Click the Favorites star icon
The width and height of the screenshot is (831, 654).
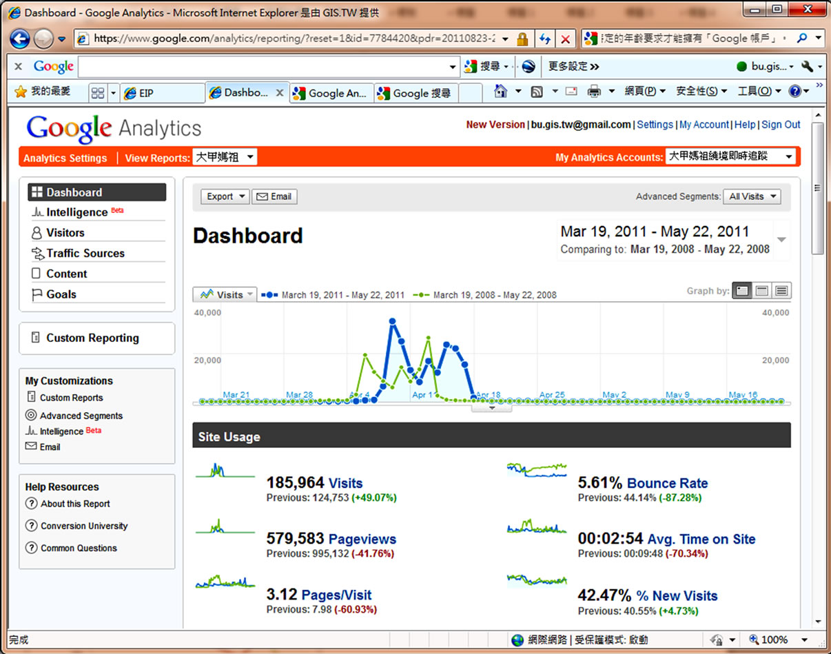(21, 92)
